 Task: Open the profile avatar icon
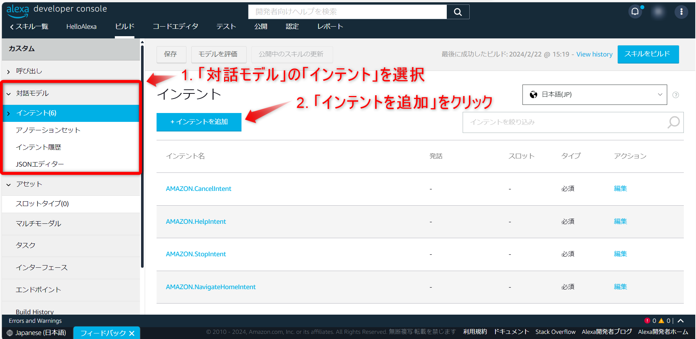[658, 11]
